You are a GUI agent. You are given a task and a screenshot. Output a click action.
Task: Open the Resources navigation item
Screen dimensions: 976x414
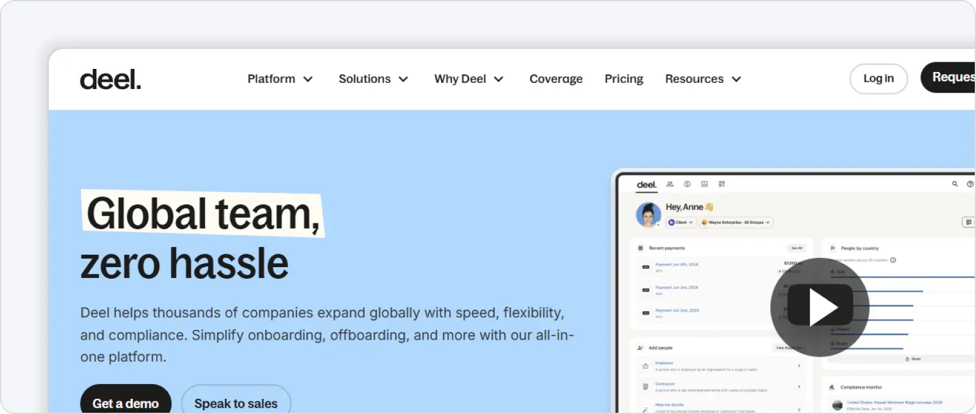pos(694,79)
